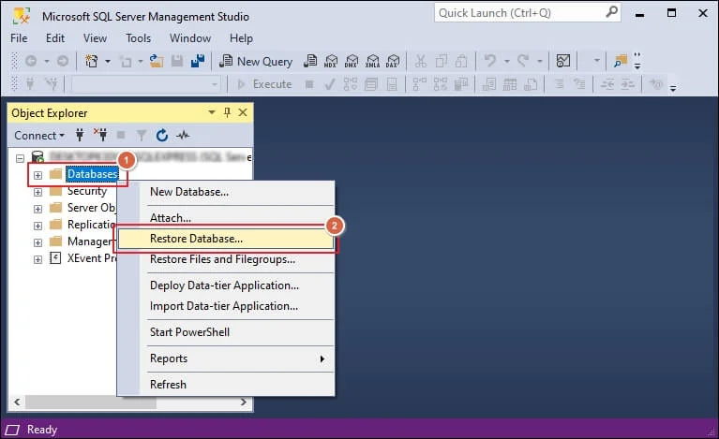Viewport: 719px width, 439px height.
Task: Click the DMX query icon
Action: 352,61
